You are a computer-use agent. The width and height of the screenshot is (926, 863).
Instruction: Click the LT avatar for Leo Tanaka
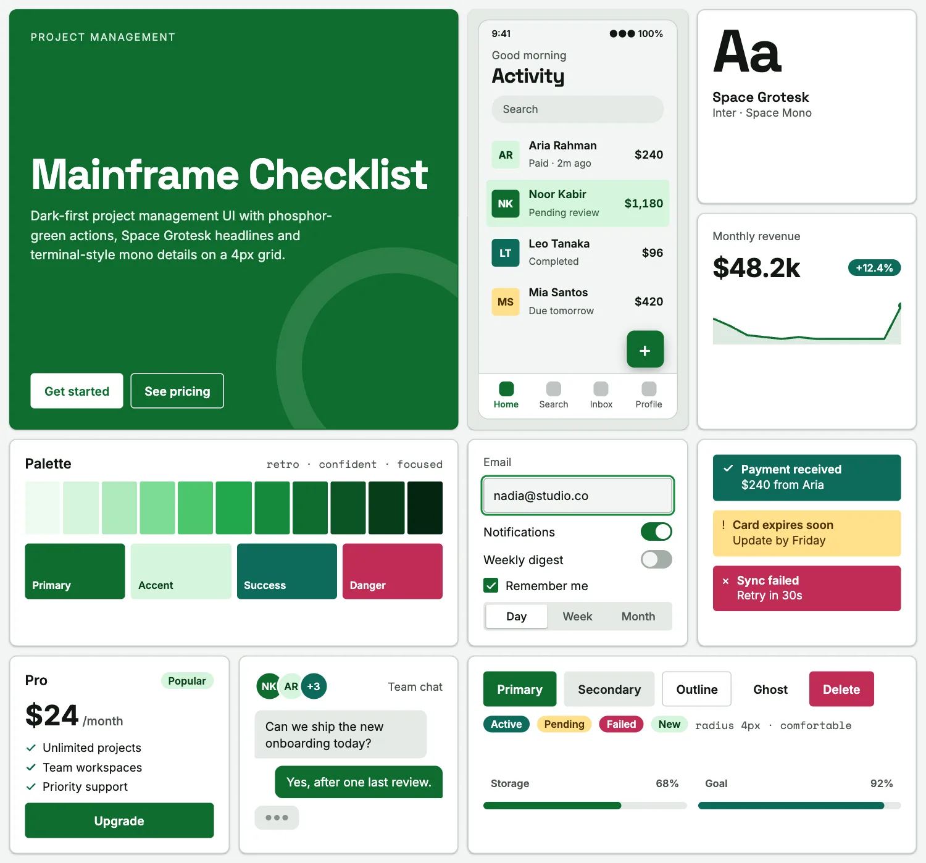click(x=506, y=253)
